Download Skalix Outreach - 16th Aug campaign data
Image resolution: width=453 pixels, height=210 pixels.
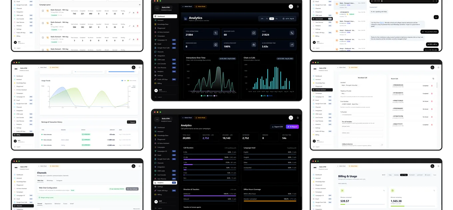click(134, 13)
